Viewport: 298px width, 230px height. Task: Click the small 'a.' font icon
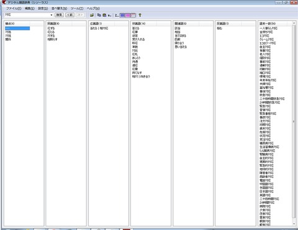tap(109, 16)
